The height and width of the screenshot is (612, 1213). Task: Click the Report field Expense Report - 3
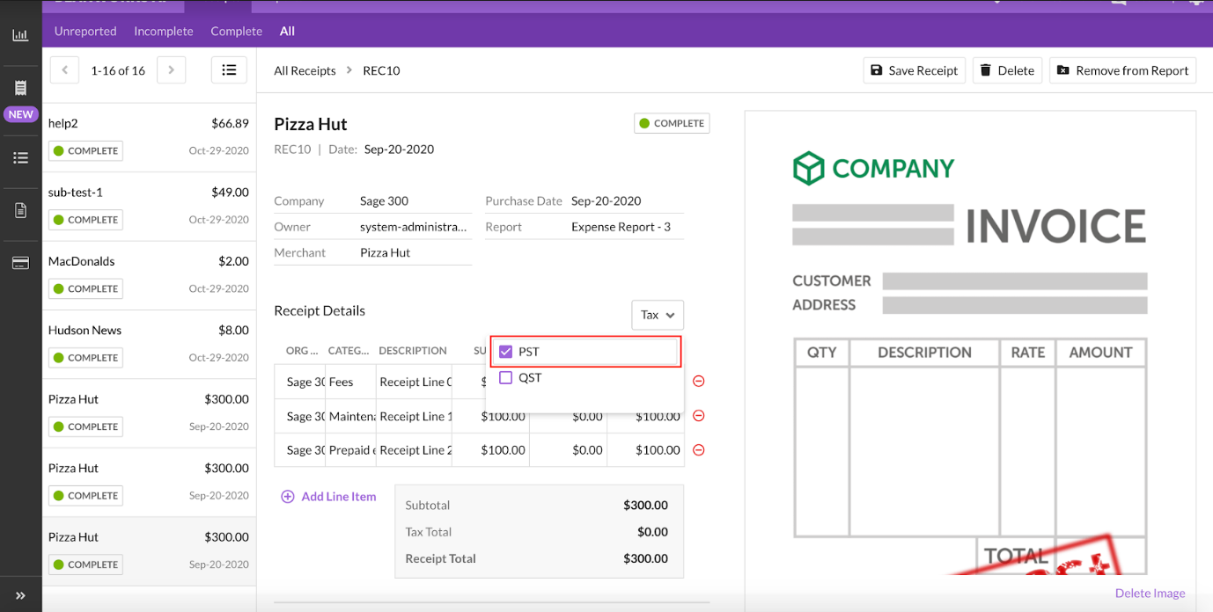[621, 227]
